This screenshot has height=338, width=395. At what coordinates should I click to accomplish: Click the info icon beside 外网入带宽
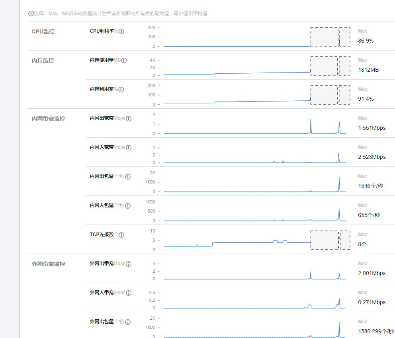[x=129, y=293]
